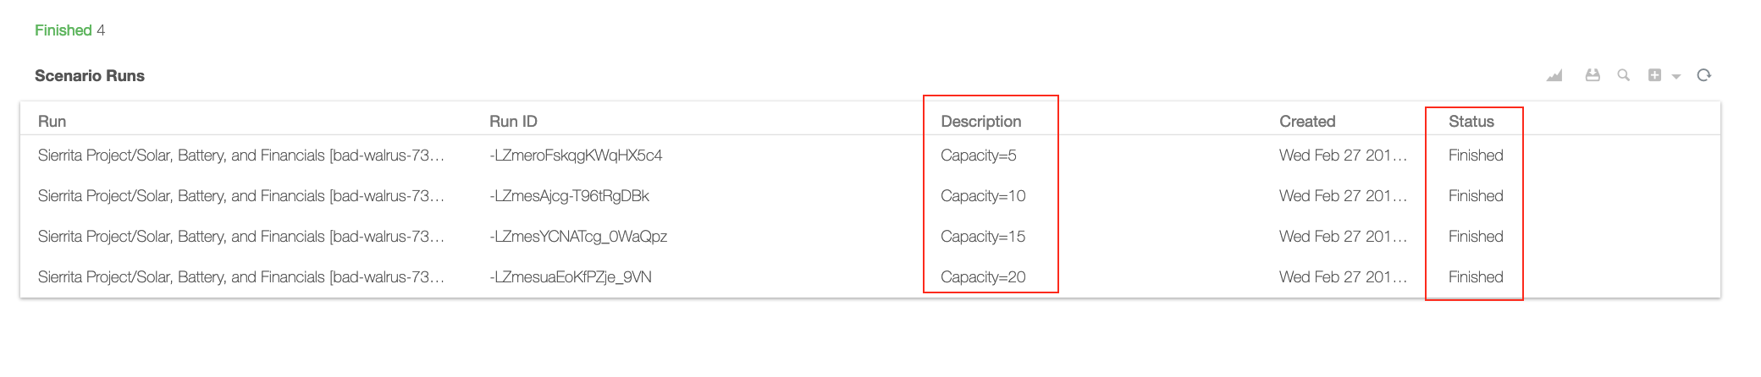Open run ID -LZmesAjcg-T96tRgDBk
Screen dimensions: 1761x377
(x=569, y=196)
